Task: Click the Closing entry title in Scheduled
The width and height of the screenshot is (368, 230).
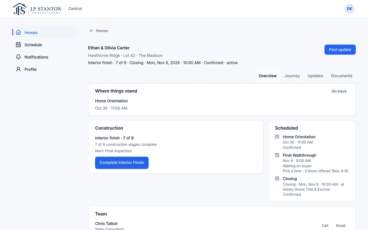Action: [290, 179]
